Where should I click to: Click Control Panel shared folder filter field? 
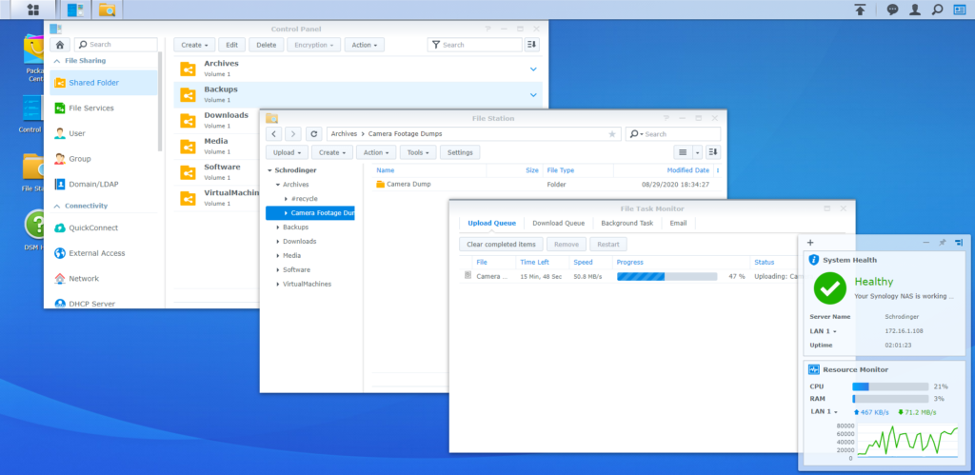tap(474, 45)
